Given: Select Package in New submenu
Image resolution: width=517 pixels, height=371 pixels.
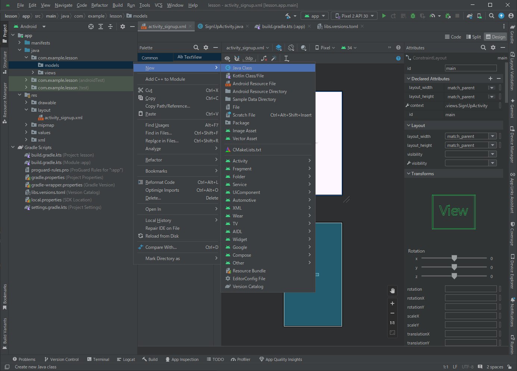Looking at the screenshot, I should click(268, 123).
